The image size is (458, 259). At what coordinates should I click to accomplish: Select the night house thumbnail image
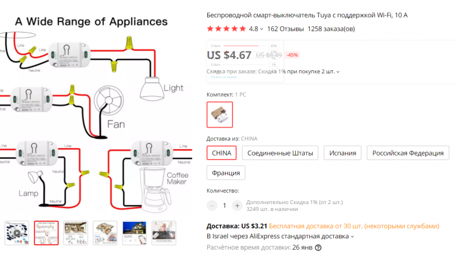(135, 233)
